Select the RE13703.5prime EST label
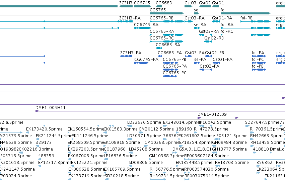This screenshot has height=181, width=285. [x=232, y=163]
